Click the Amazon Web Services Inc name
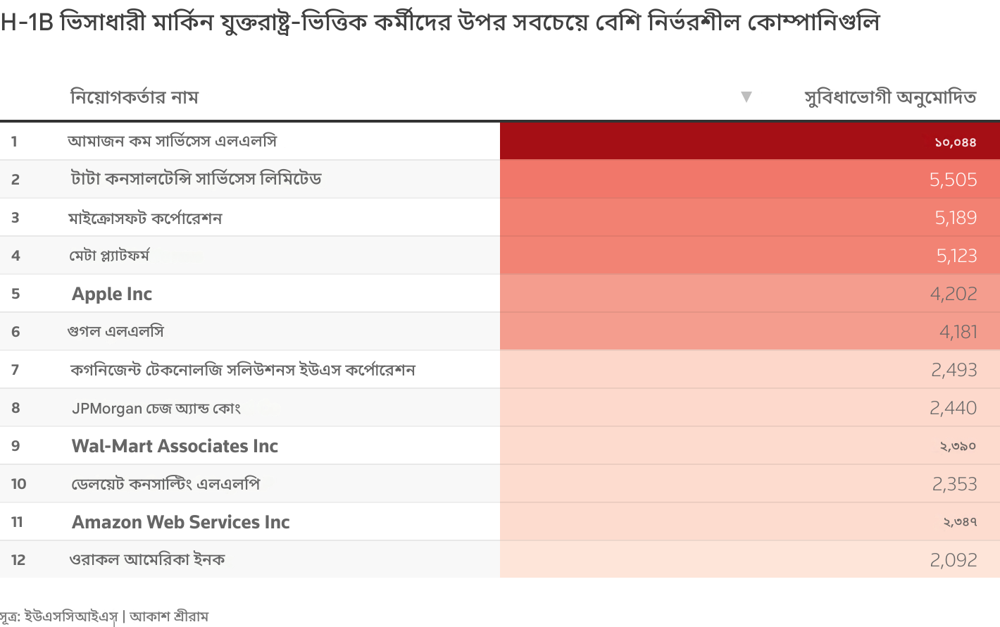This screenshot has width=1000, height=627. point(181,522)
